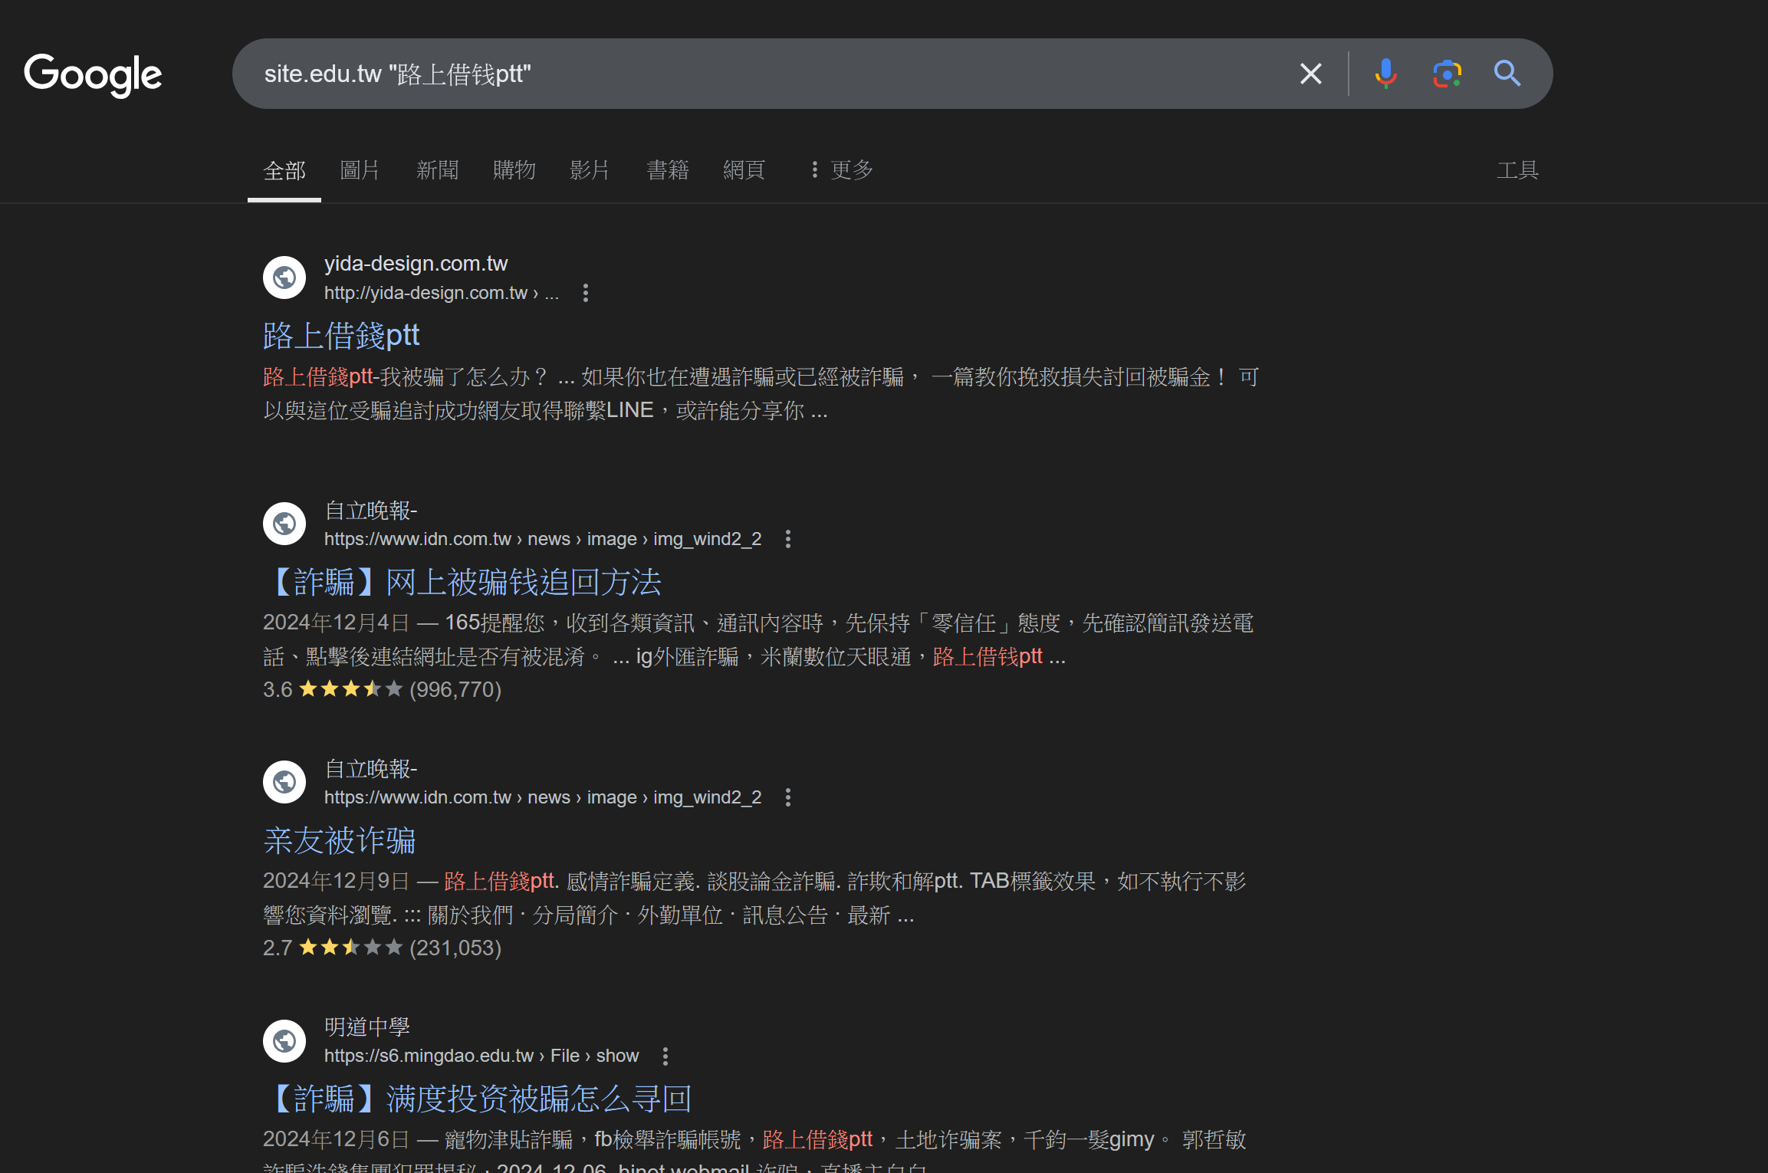The height and width of the screenshot is (1173, 1768).
Task: Start voice search with microphone icon
Action: point(1385,74)
